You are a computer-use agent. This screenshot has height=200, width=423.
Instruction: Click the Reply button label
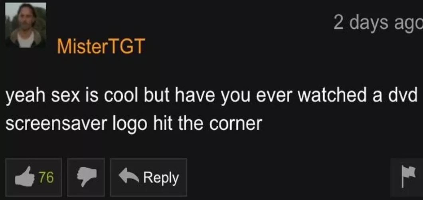point(161,178)
